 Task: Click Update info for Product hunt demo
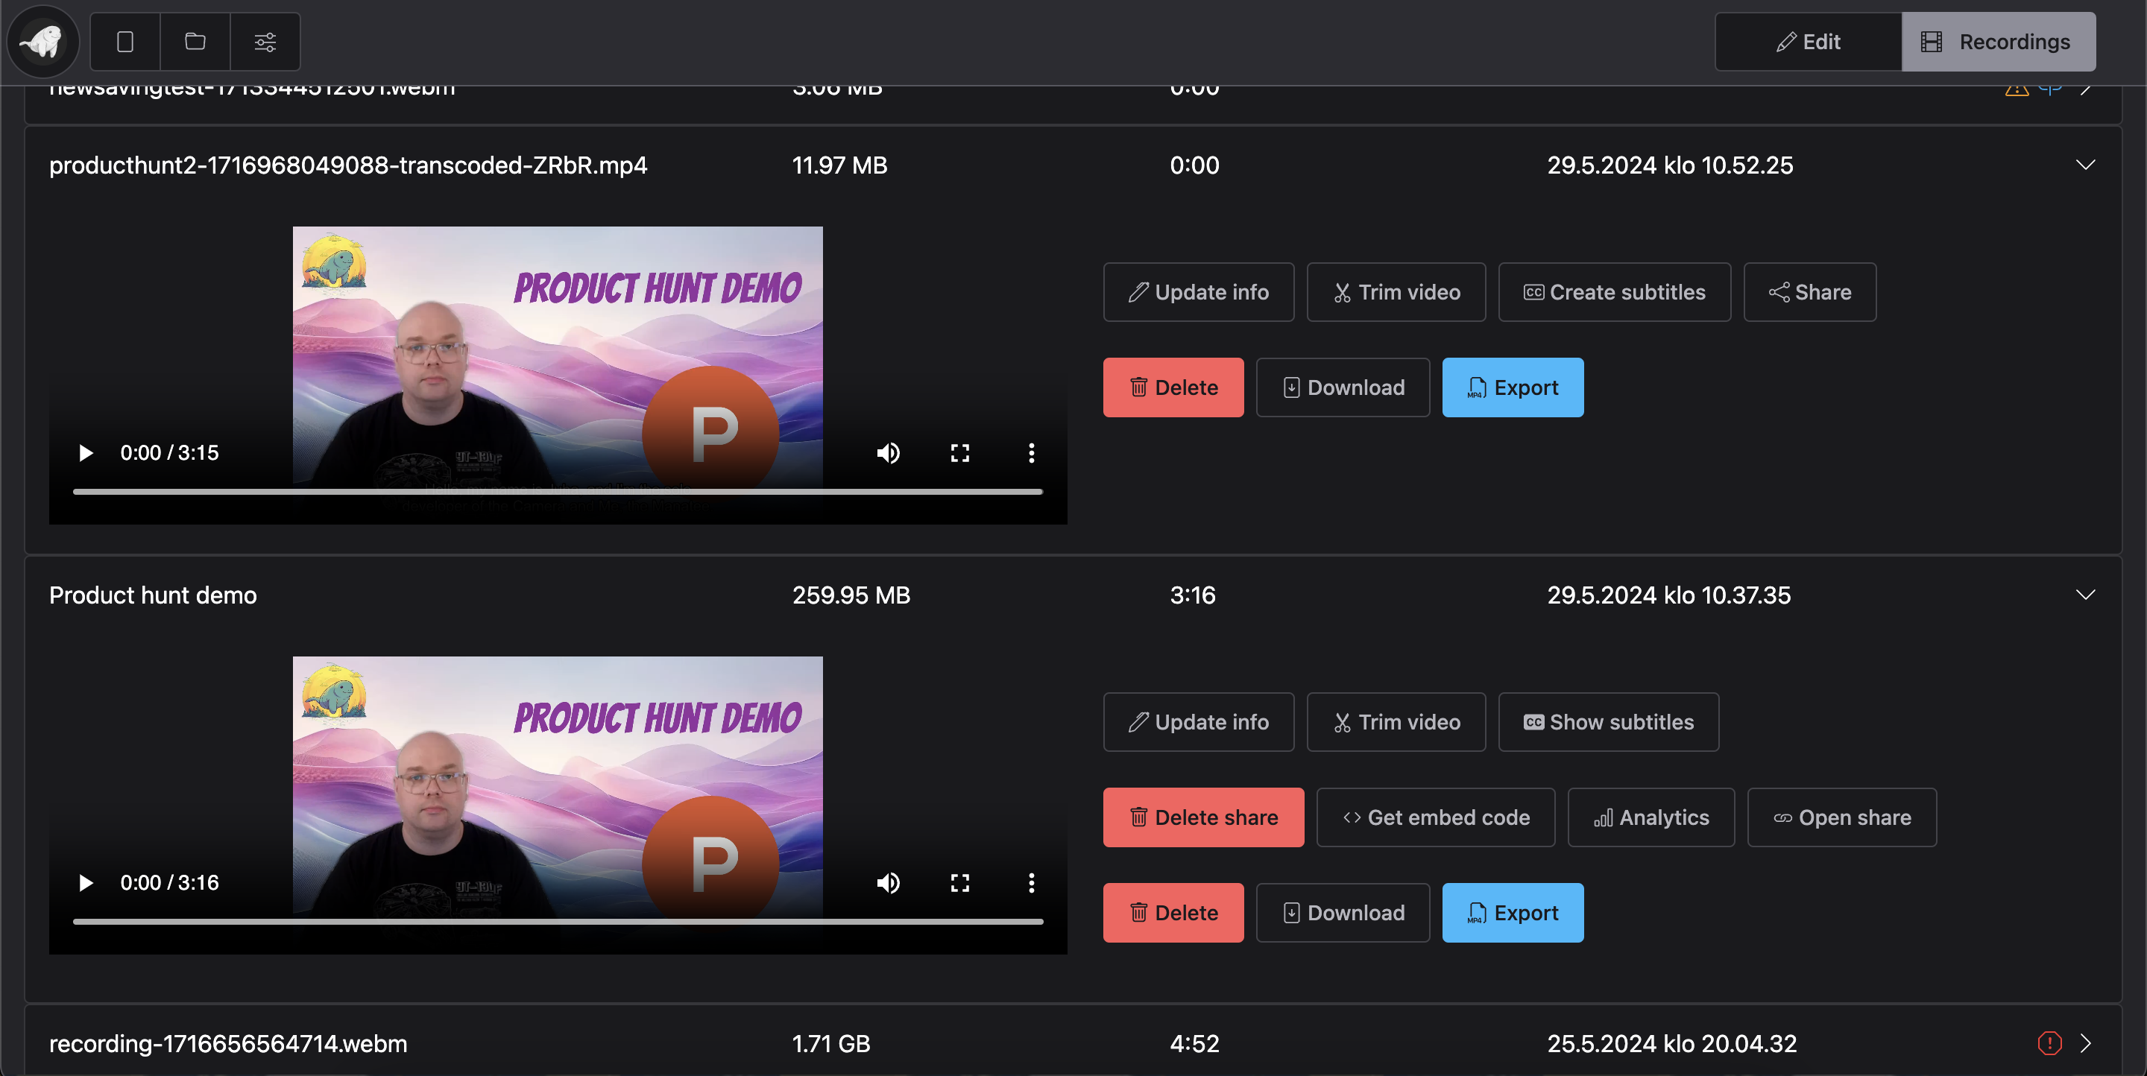pos(1199,722)
